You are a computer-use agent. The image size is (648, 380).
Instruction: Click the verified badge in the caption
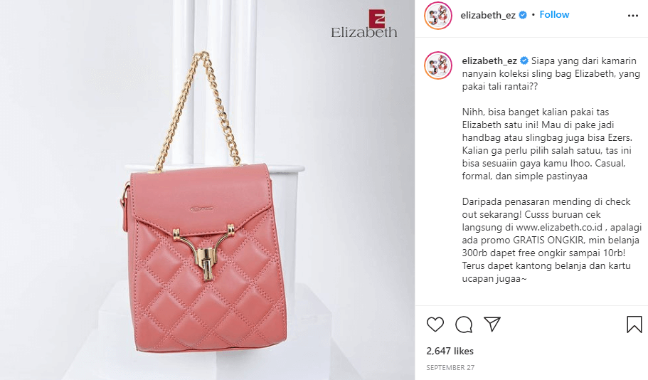tap(524, 60)
